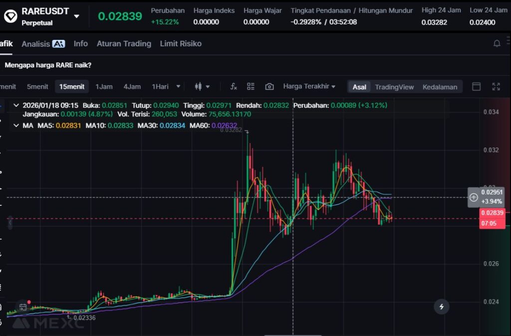Expand the Harga Terakhir price type dropdown
Image resolution: width=511 pixels, height=336 pixels.
point(309,87)
